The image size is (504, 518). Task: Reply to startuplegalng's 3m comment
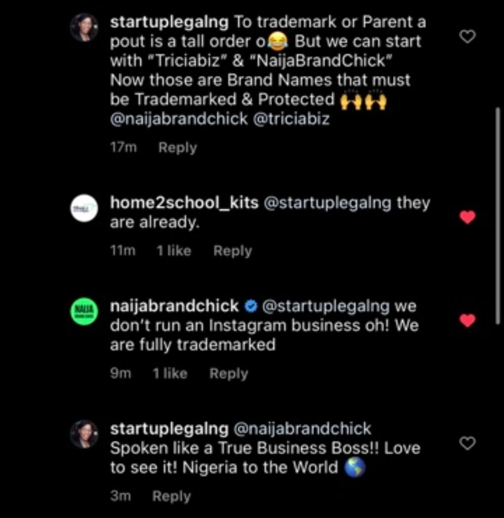pos(171,496)
